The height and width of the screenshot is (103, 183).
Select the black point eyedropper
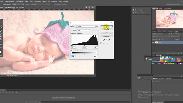[104, 40]
